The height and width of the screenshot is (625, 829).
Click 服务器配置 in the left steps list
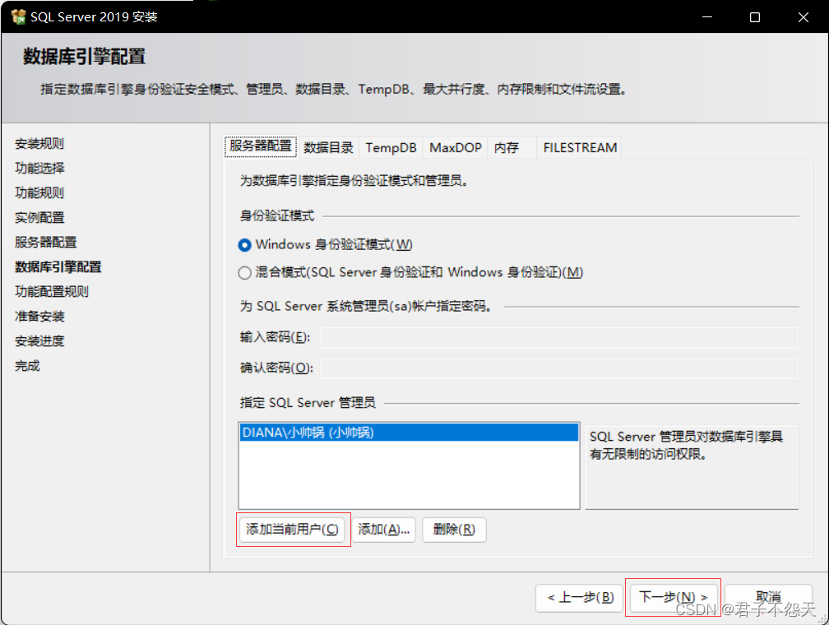[x=45, y=242]
